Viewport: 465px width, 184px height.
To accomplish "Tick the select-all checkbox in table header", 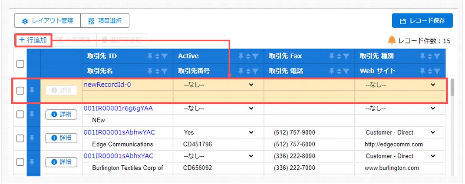I will point(20,64).
